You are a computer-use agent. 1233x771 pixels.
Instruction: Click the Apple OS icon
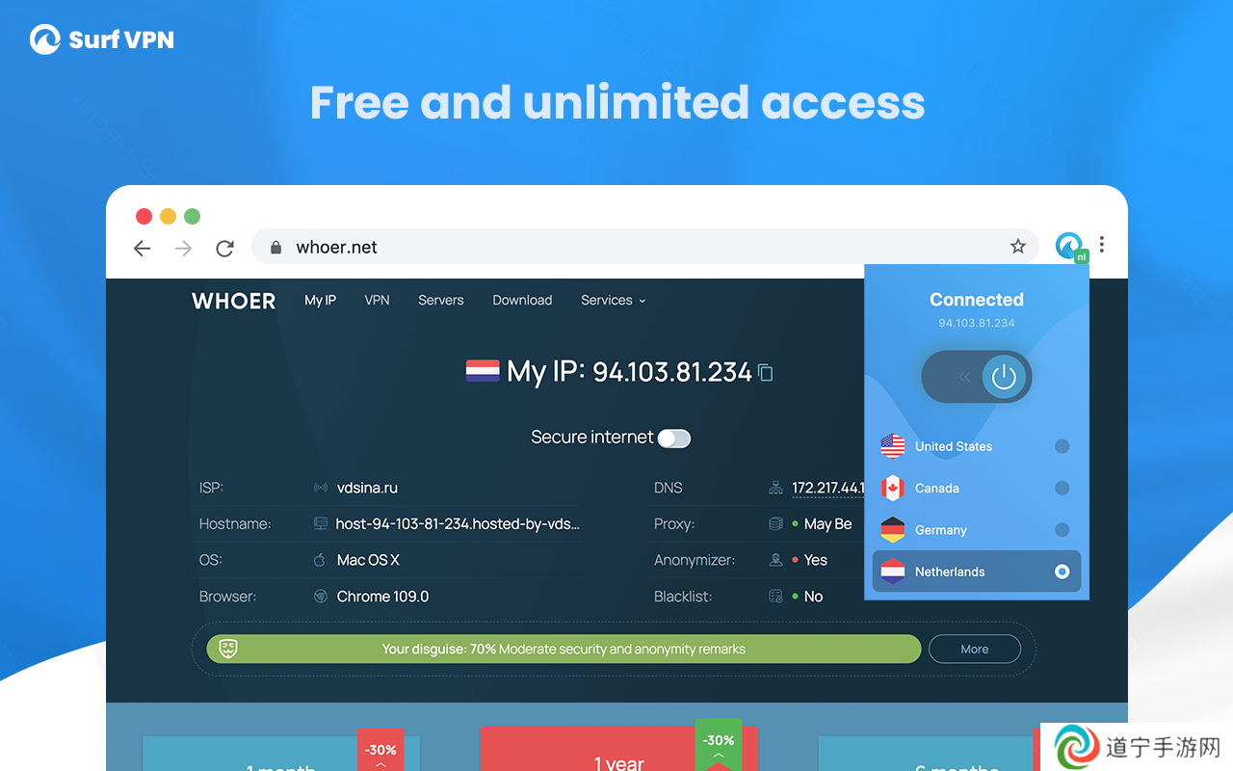pyautogui.click(x=321, y=560)
